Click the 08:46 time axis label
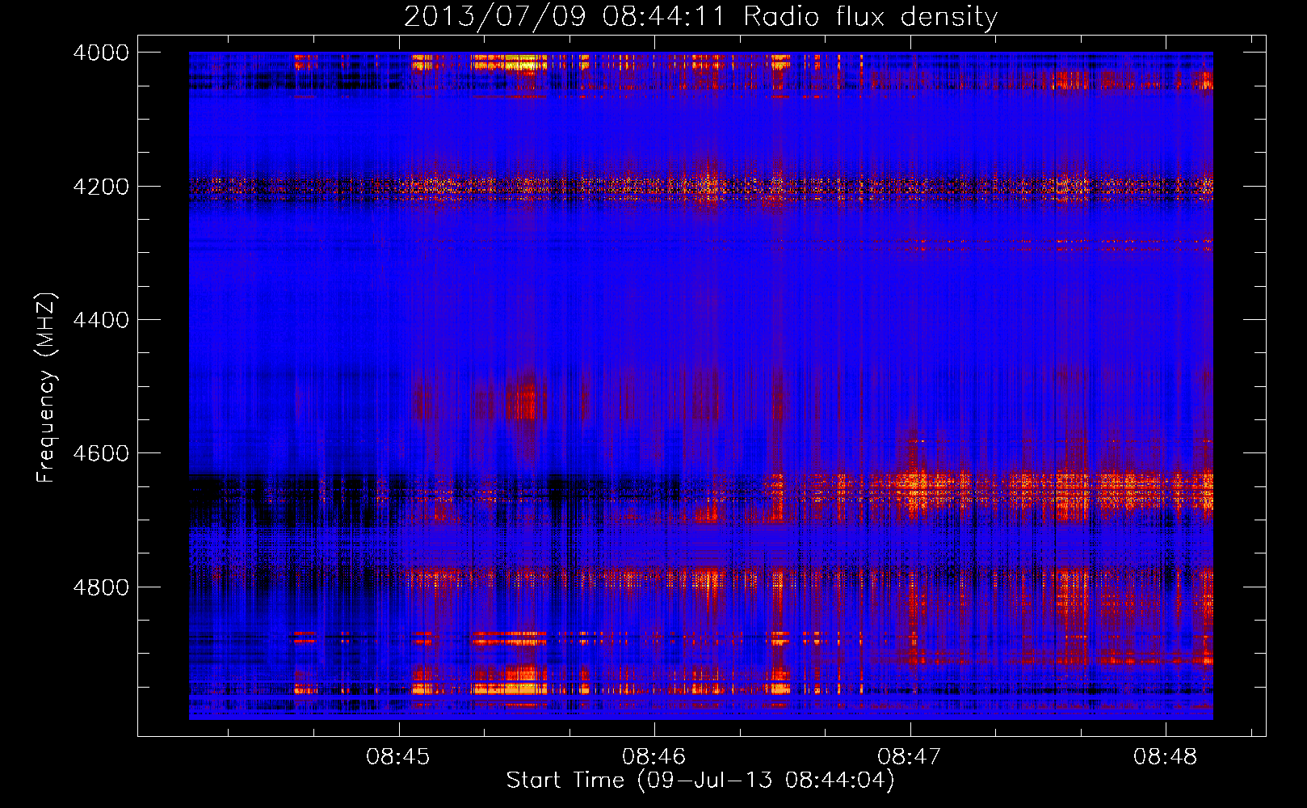1307x808 pixels. click(653, 757)
